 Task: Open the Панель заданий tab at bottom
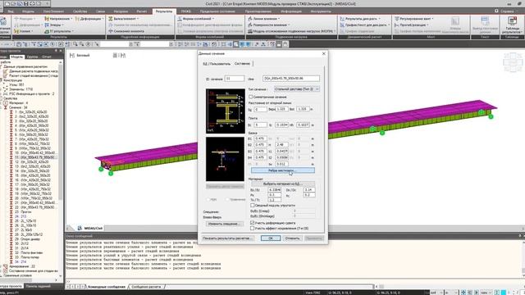click(x=38, y=286)
